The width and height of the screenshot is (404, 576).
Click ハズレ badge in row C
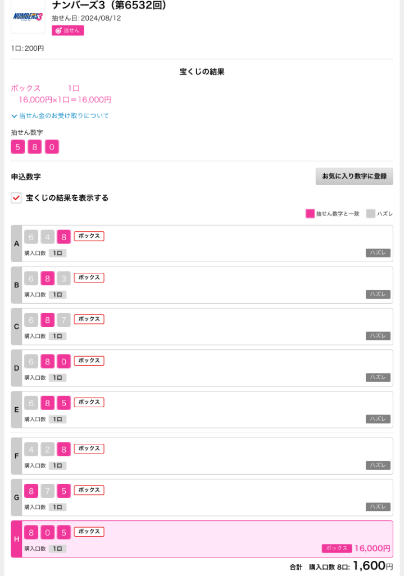378,336
